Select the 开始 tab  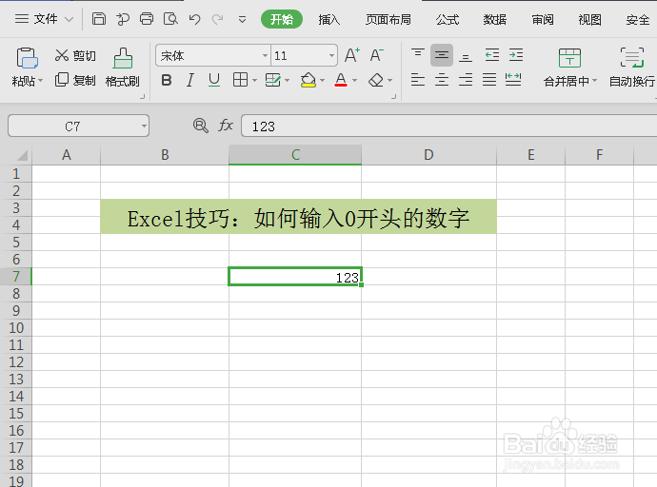click(282, 19)
